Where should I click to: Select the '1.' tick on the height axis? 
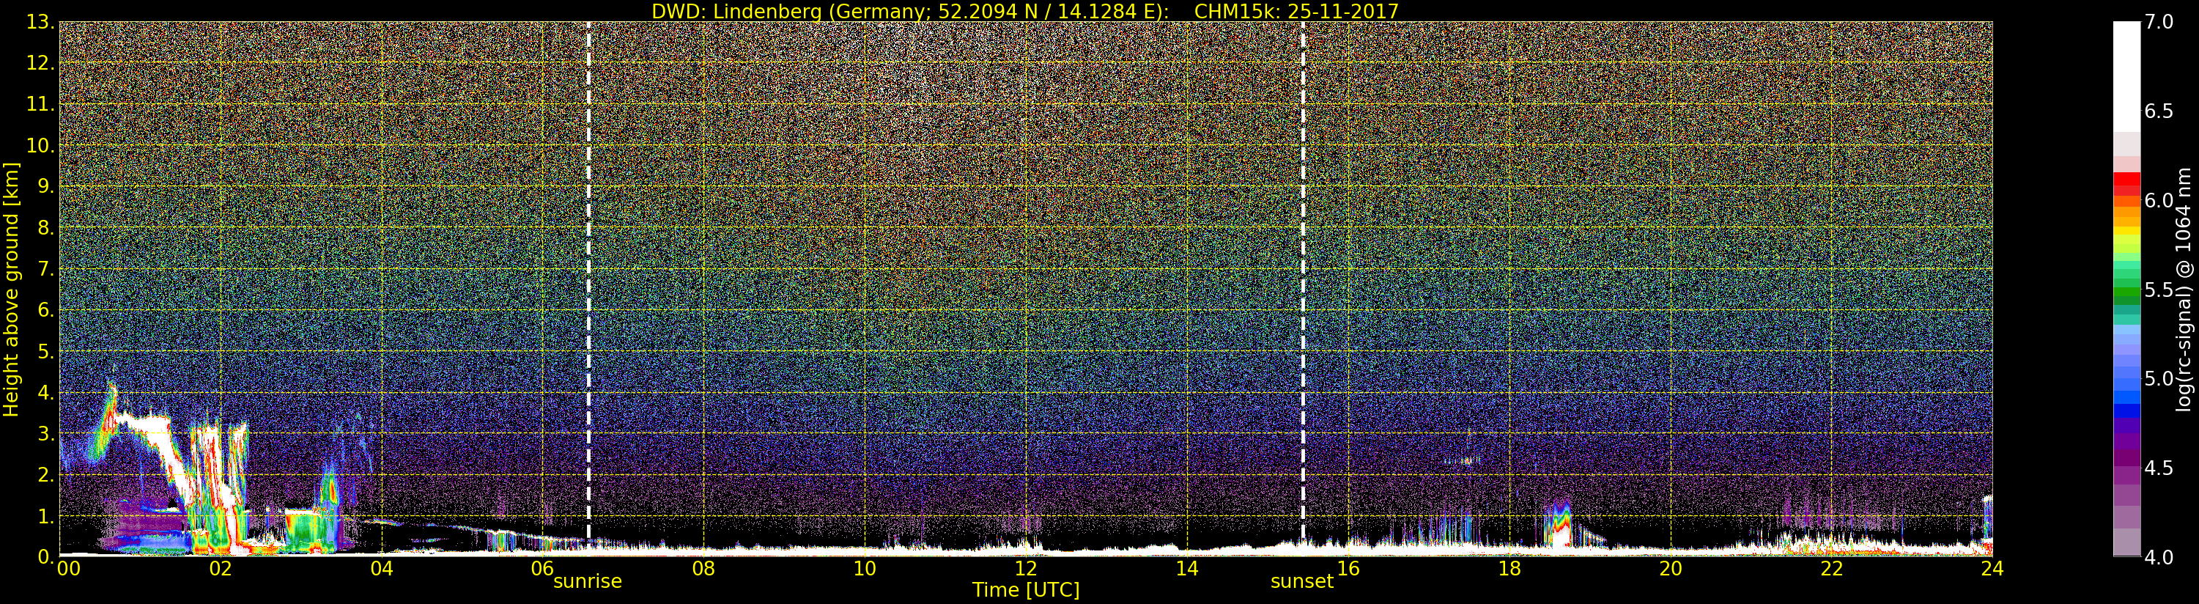click(x=46, y=516)
